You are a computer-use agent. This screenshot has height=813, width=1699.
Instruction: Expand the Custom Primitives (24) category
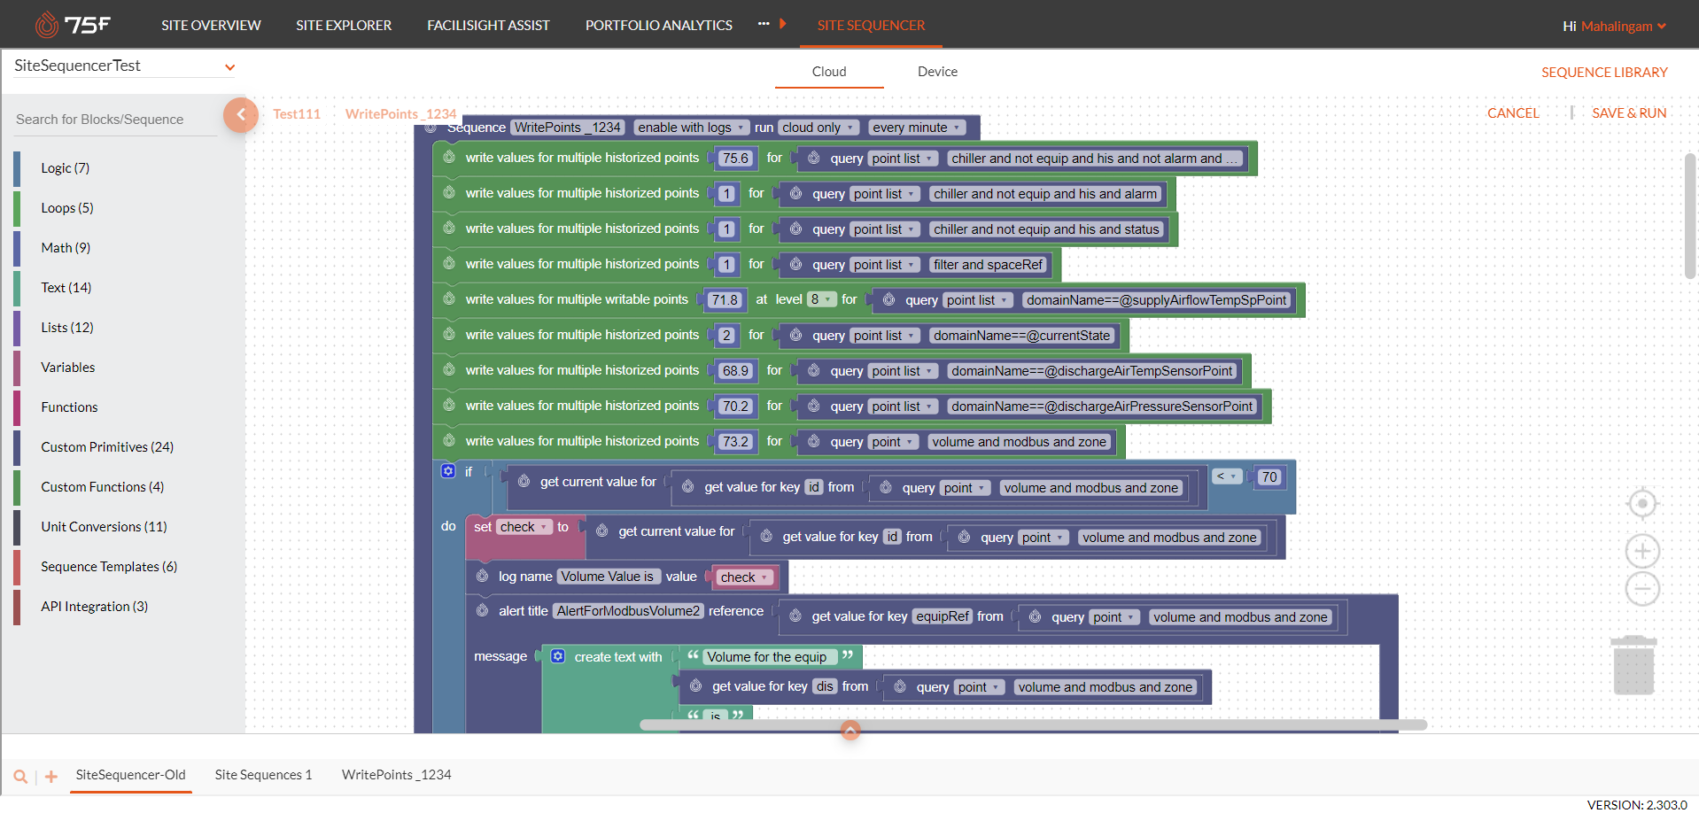107,447
